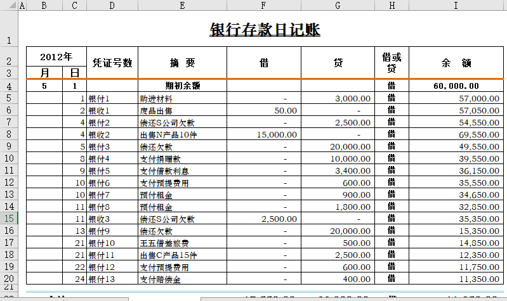Select column E header

(x=183, y=6)
